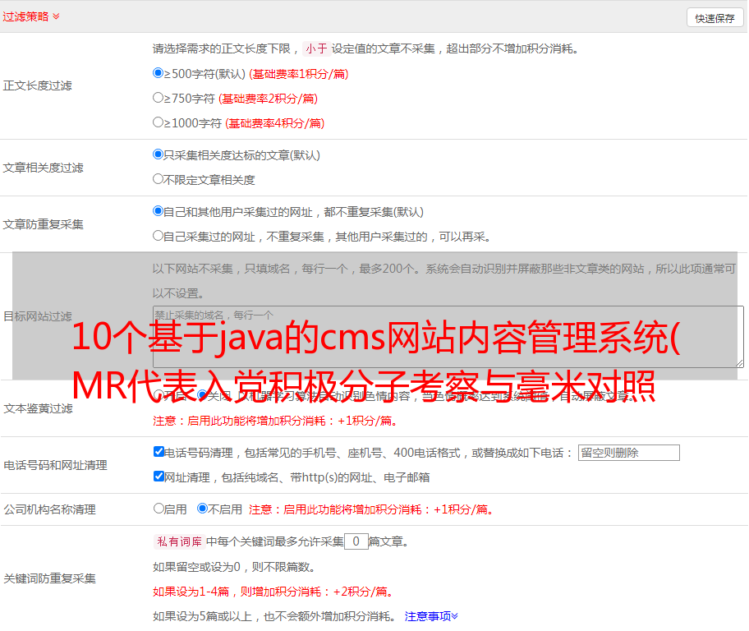Collapse the 过滤策略 section header
This screenshot has width=749, height=631.
[31, 16]
